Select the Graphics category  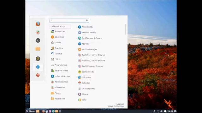pos(57,48)
